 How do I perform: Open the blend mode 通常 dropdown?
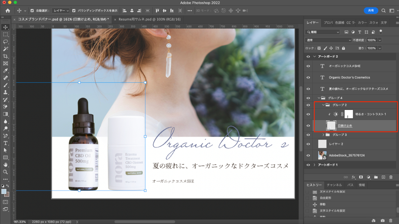[x=328, y=40]
